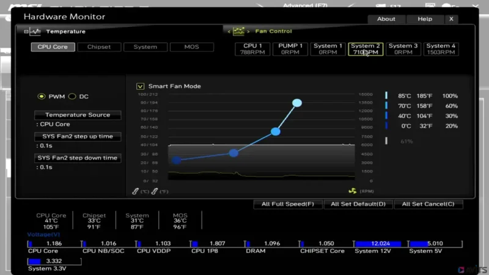The width and height of the screenshot is (489, 275).
Task: Switch to the Chipset temperature tab
Action: pyautogui.click(x=99, y=47)
